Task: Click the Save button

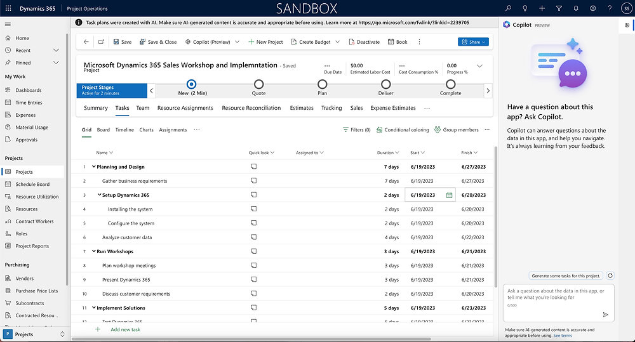Action: click(x=123, y=42)
